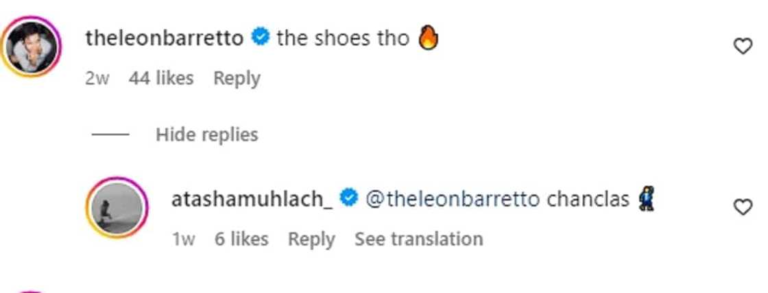Viewport: 768px width, 293px height.
Task: Like atashamuhlach_'s reply with the heart
Action: [743, 207]
